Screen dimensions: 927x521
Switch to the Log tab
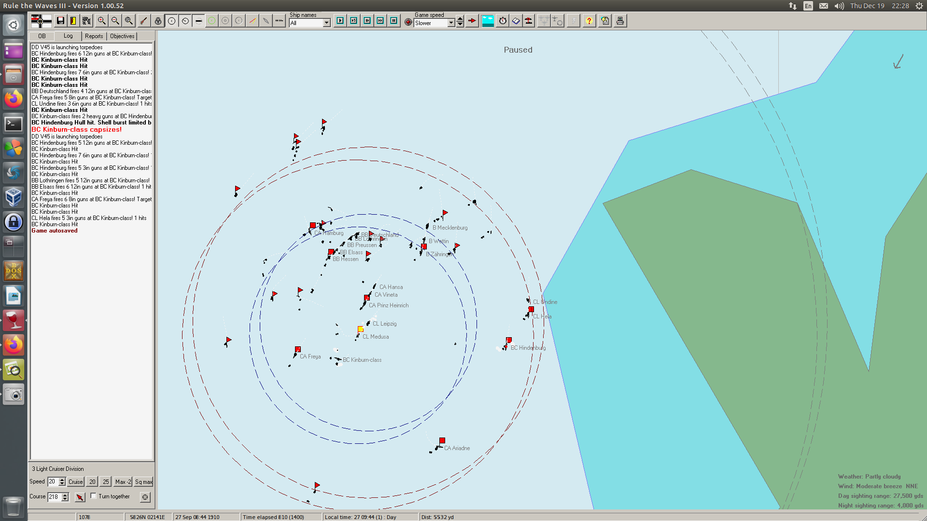click(x=68, y=36)
